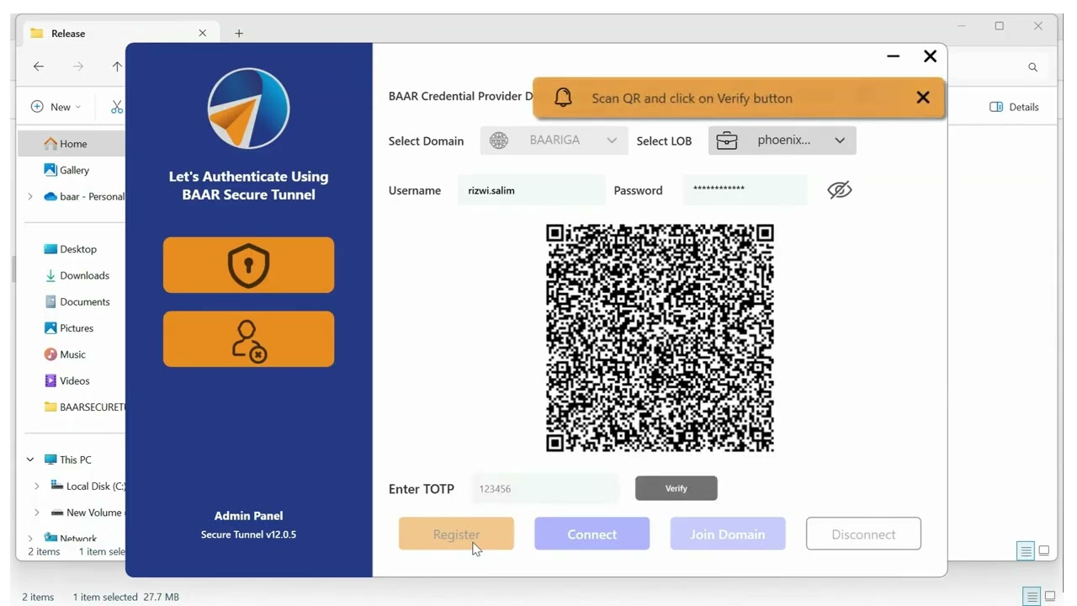The width and height of the screenshot is (1077, 606).
Task: Toggle the Details pane button
Action: point(1014,107)
